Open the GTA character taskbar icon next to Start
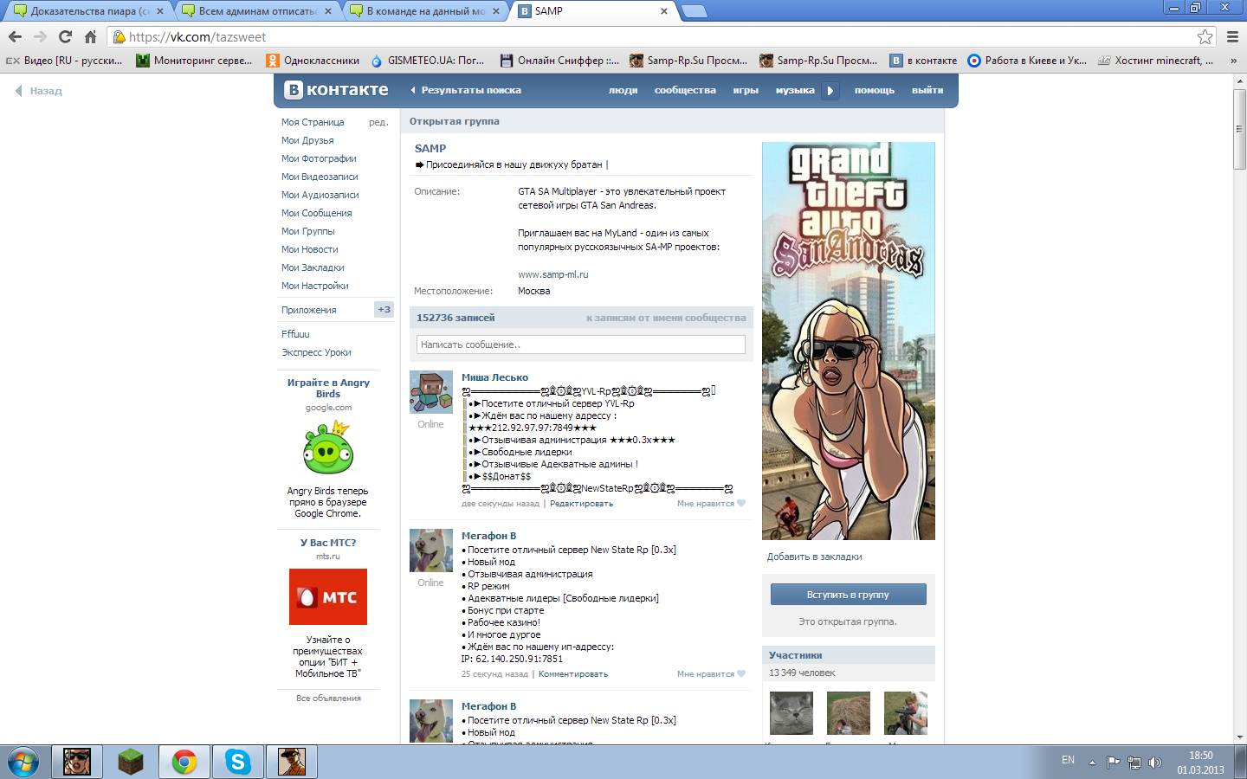Image resolution: width=1247 pixels, height=779 pixels. click(x=77, y=762)
